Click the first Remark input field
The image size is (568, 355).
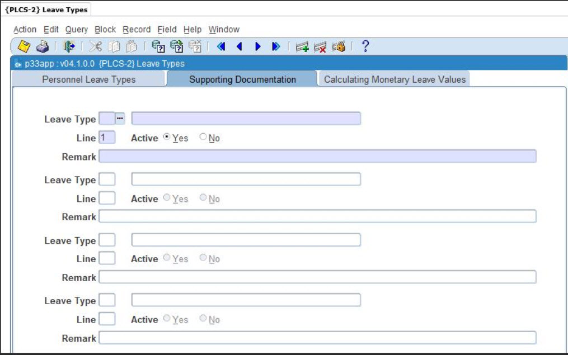[317, 157]
